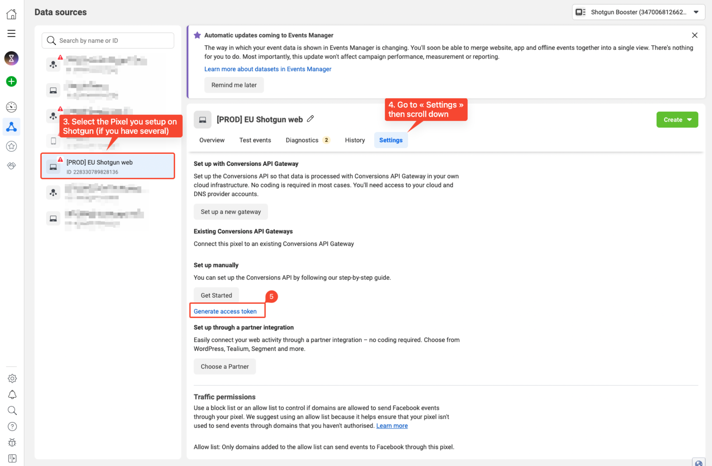Select the last blurred data source in list

coord(108,219)
